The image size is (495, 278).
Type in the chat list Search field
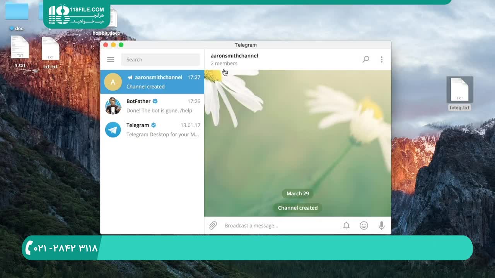click(x=160, y=59)
